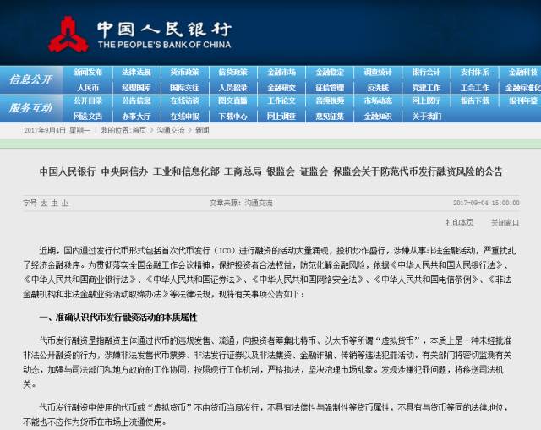Screen dimensions: 541x430
Task: Open 关于我们 link
Action: tap(426, 117)
